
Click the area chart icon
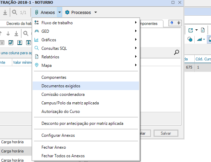pyautogui.click(x=200, y=40)
